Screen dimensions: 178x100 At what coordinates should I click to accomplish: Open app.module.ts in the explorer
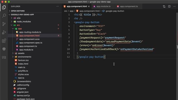pyautogui.click(x=26, y=50)
